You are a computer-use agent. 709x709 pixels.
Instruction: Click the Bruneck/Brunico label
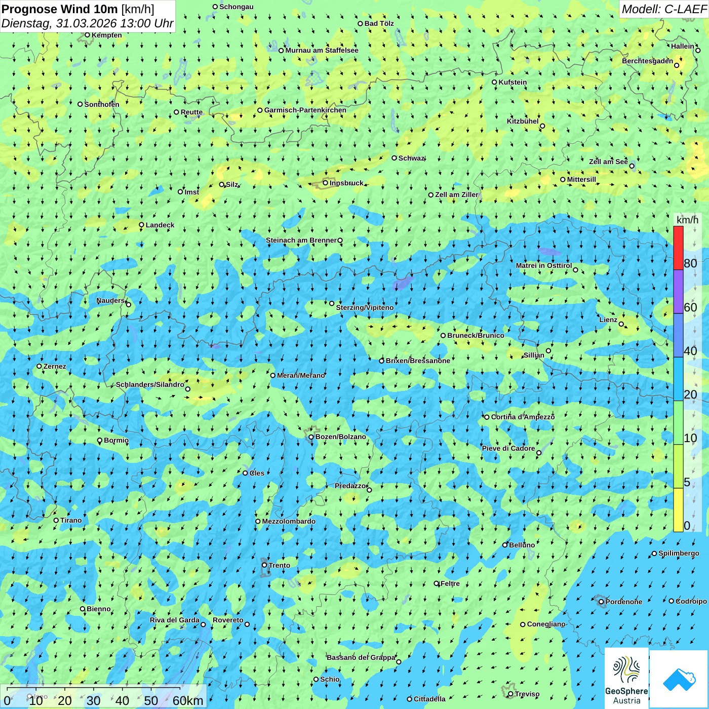(x=476, y=335)
